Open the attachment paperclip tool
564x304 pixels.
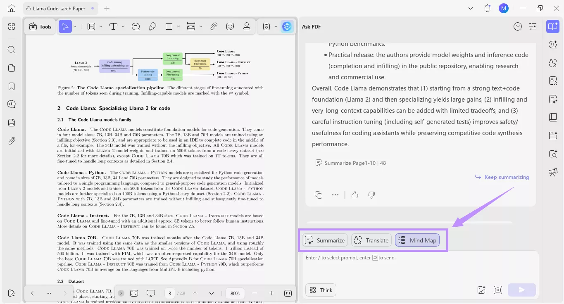pyautogui.click(x=214, y=26)
